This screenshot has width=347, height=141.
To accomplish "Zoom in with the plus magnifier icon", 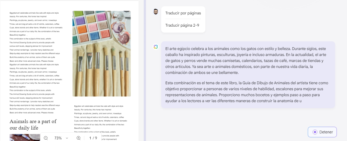I will tap(78, 138).
